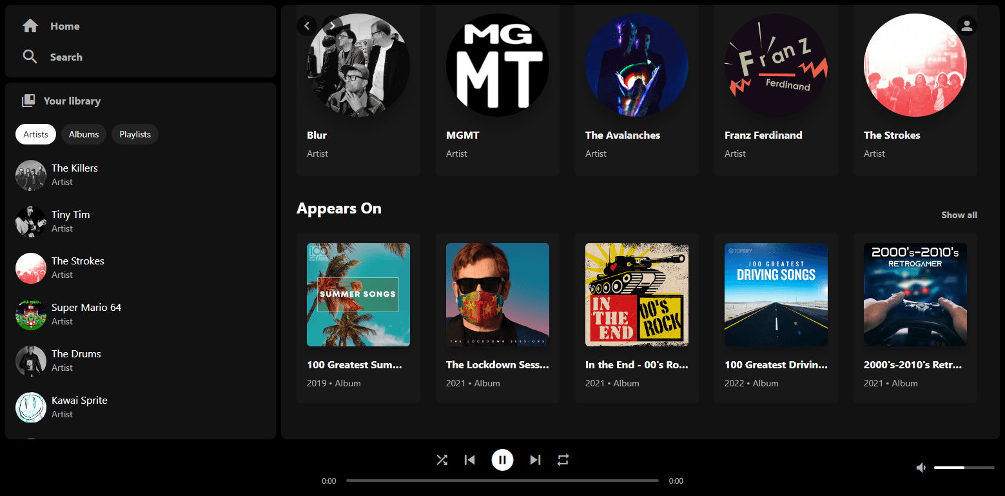Open The Killers in library
Screen dimensions: 1005x496
click(141, 175)
